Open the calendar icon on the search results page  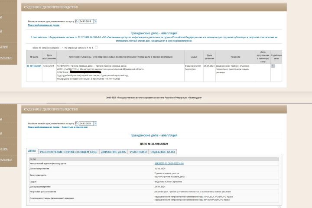coord(76,21)
